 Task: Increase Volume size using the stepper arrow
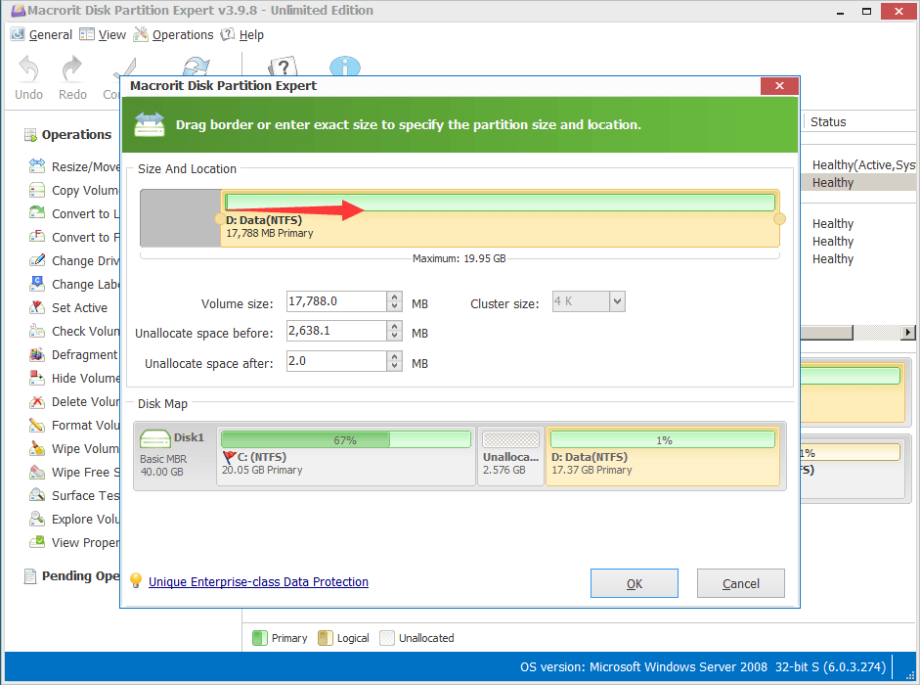coord(394,296)
